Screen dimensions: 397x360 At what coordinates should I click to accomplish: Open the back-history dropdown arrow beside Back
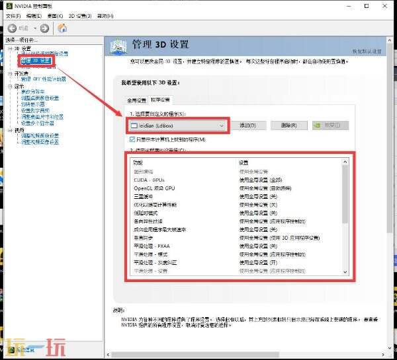(35, 28)
